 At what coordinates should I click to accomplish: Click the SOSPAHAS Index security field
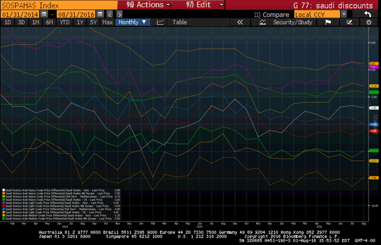click(x=59, y=5)
